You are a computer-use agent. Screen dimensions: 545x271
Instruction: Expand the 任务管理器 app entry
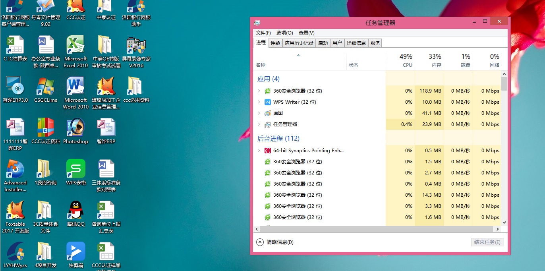(259, 124)
